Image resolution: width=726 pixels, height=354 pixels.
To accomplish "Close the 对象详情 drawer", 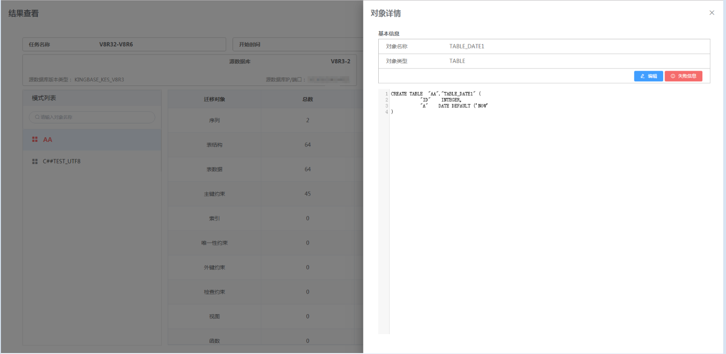I will click(x=712, y=13).
